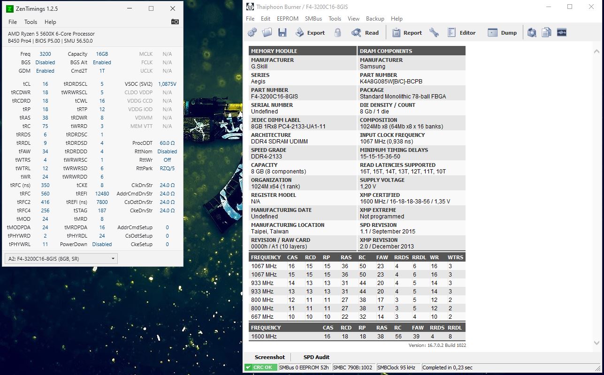Open the SMBus menu
604x375 pixels.
313,19
